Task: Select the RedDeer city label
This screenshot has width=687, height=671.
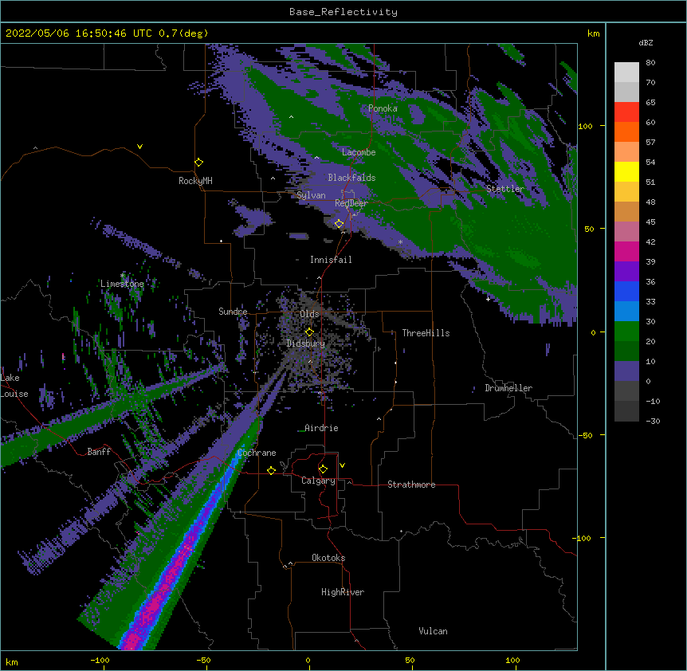Action: coord(351,203)
